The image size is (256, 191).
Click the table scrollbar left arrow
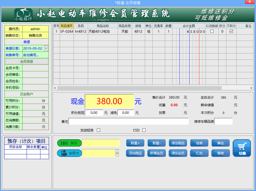55,88
